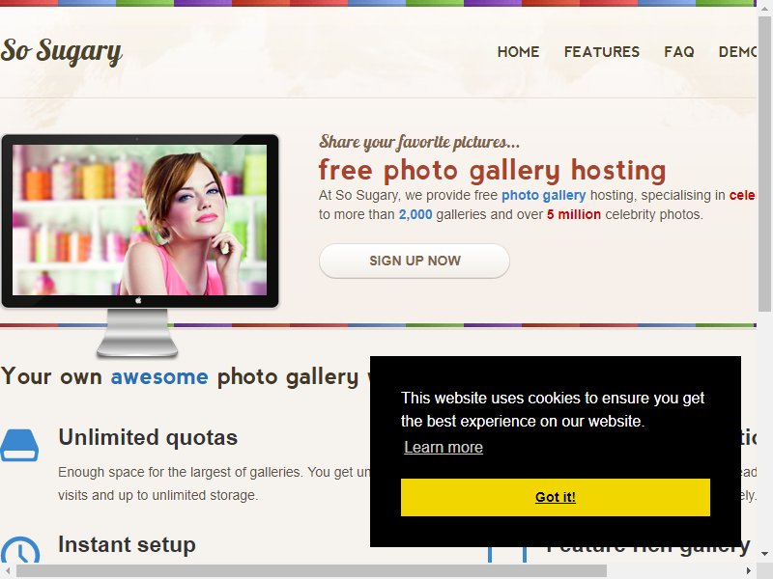Screen dimensions: 773x579
Task: Click 'Share your favorite pictures...' tagline
Action: click(x=419, y=142)
